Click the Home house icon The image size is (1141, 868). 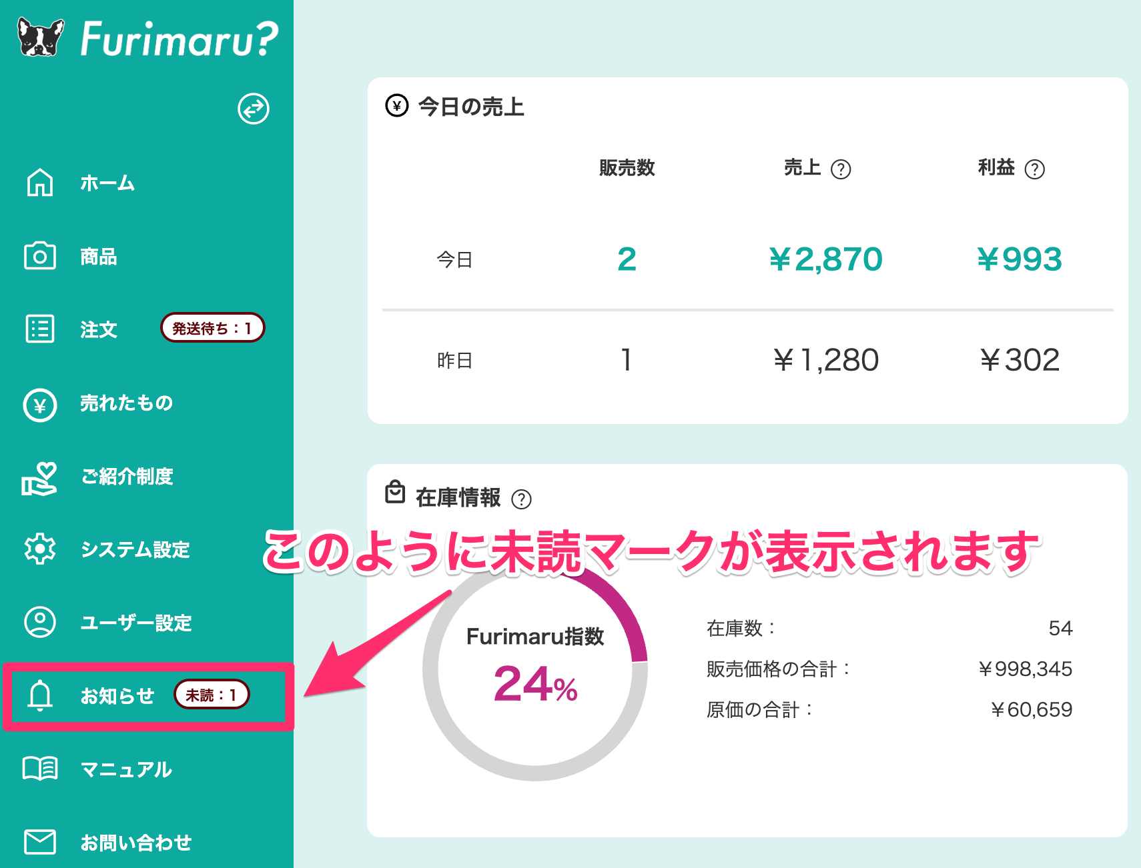click(x=40, y=183)
